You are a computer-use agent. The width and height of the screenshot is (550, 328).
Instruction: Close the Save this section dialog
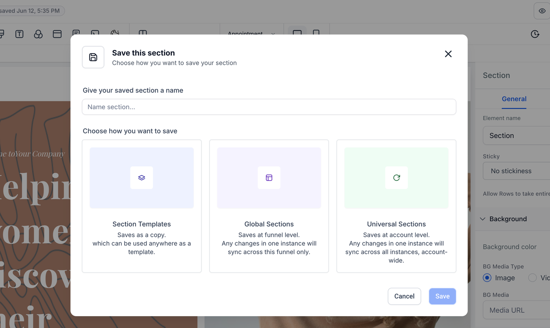point(448,54)
